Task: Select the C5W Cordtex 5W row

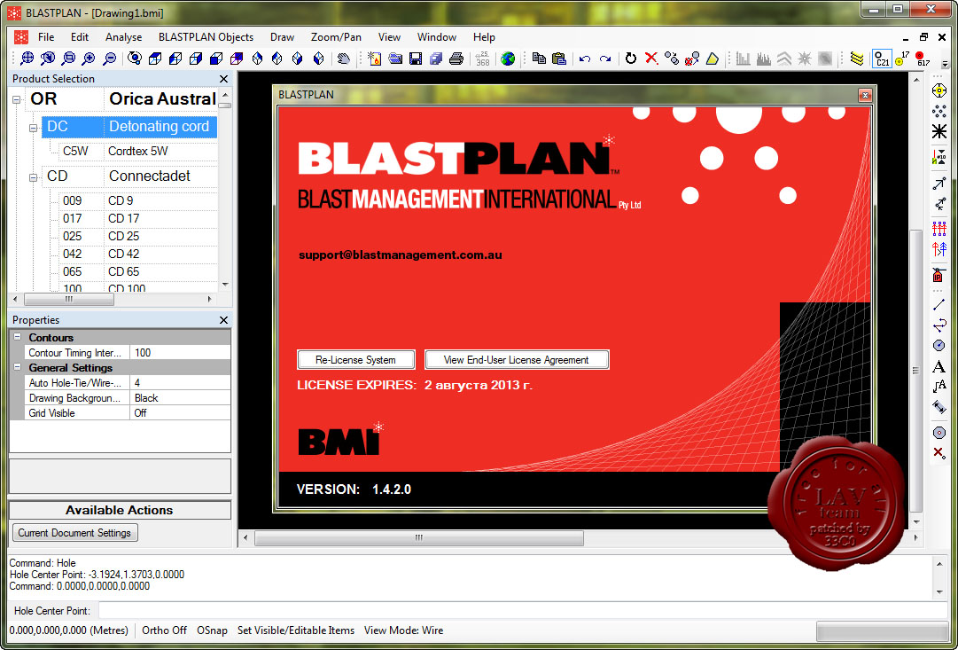Action: (138, 151)
